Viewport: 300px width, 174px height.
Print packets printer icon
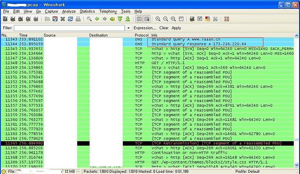[78, 19]
